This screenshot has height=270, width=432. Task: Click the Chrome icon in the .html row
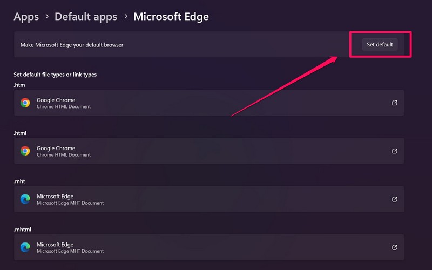pyautogui.click(x=25, y=151)
